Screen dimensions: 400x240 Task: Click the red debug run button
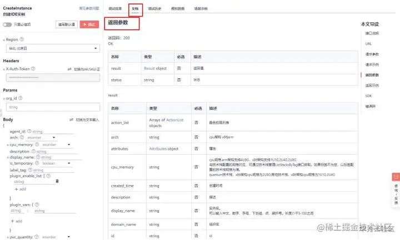(89, 24)
